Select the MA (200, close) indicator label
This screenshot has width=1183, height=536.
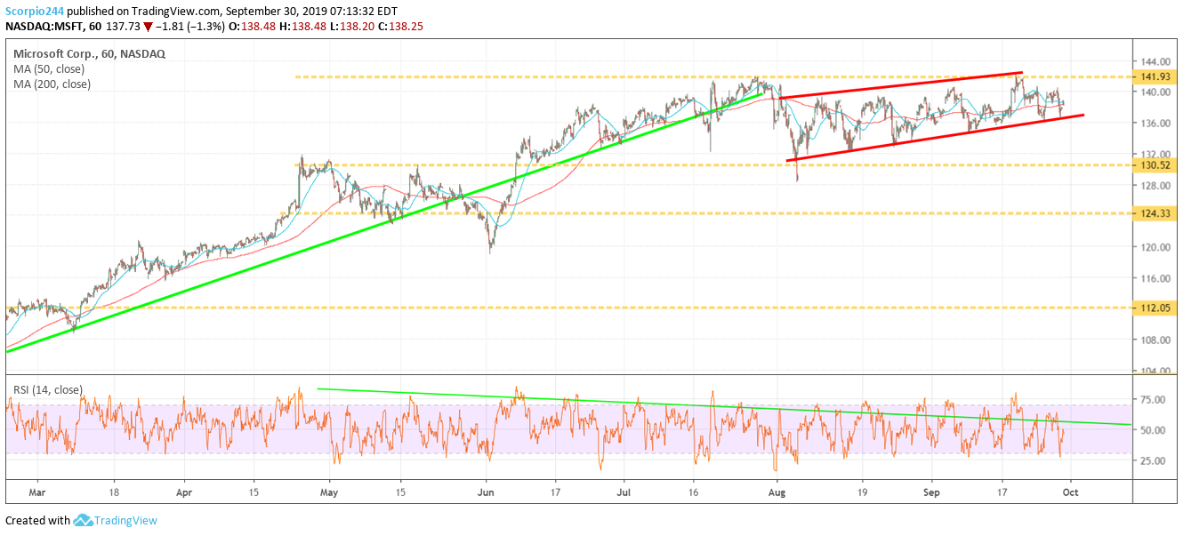point(52,84)
